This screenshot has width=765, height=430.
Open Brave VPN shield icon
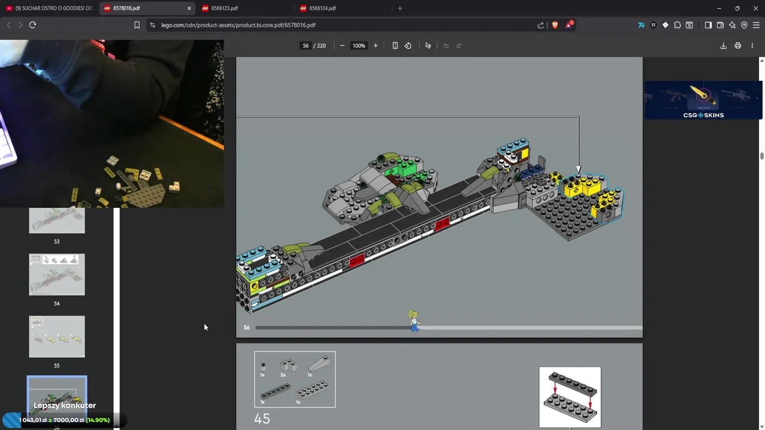(744, 25)
